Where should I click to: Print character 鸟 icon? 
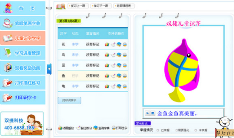(x=125, y=55)
